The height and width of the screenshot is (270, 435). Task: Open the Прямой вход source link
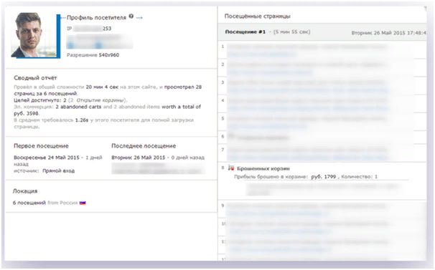tap(59, 171)
